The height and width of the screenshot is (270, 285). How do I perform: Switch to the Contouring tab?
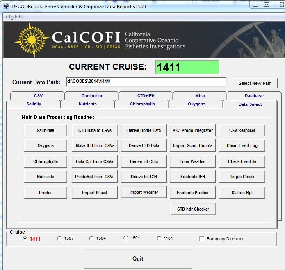[x=91, y=96]
